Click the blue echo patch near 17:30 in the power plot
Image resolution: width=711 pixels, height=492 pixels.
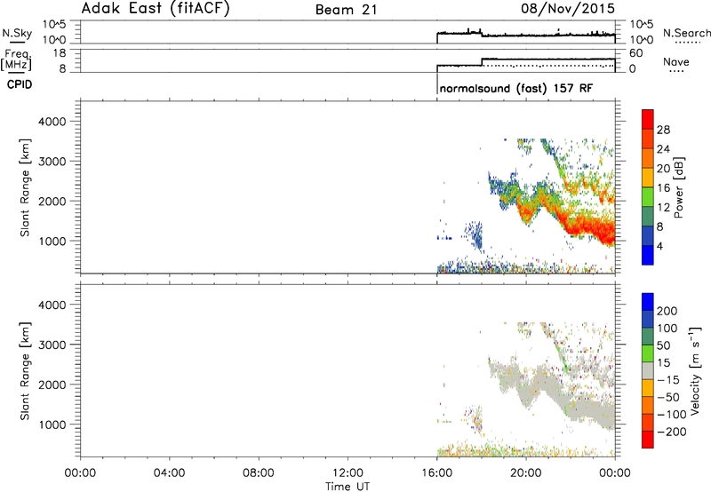pos(475,234)
